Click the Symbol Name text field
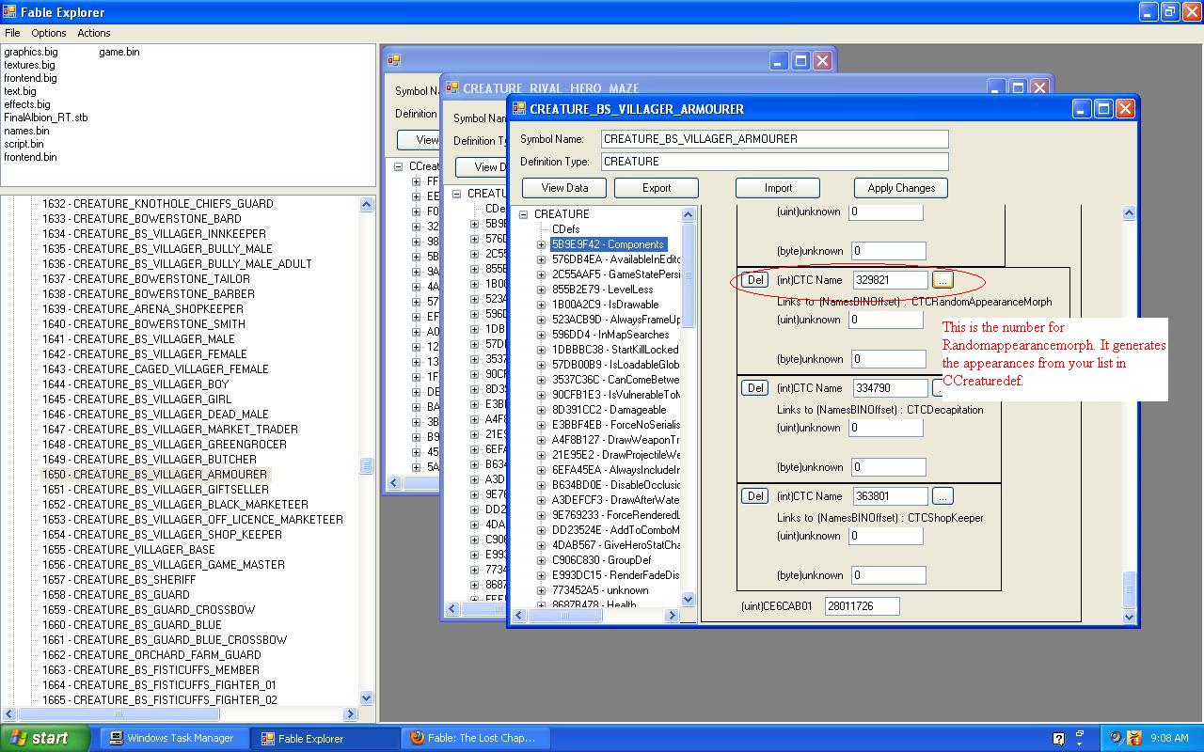Screen dimensions: 1204x752 (774, 139)
